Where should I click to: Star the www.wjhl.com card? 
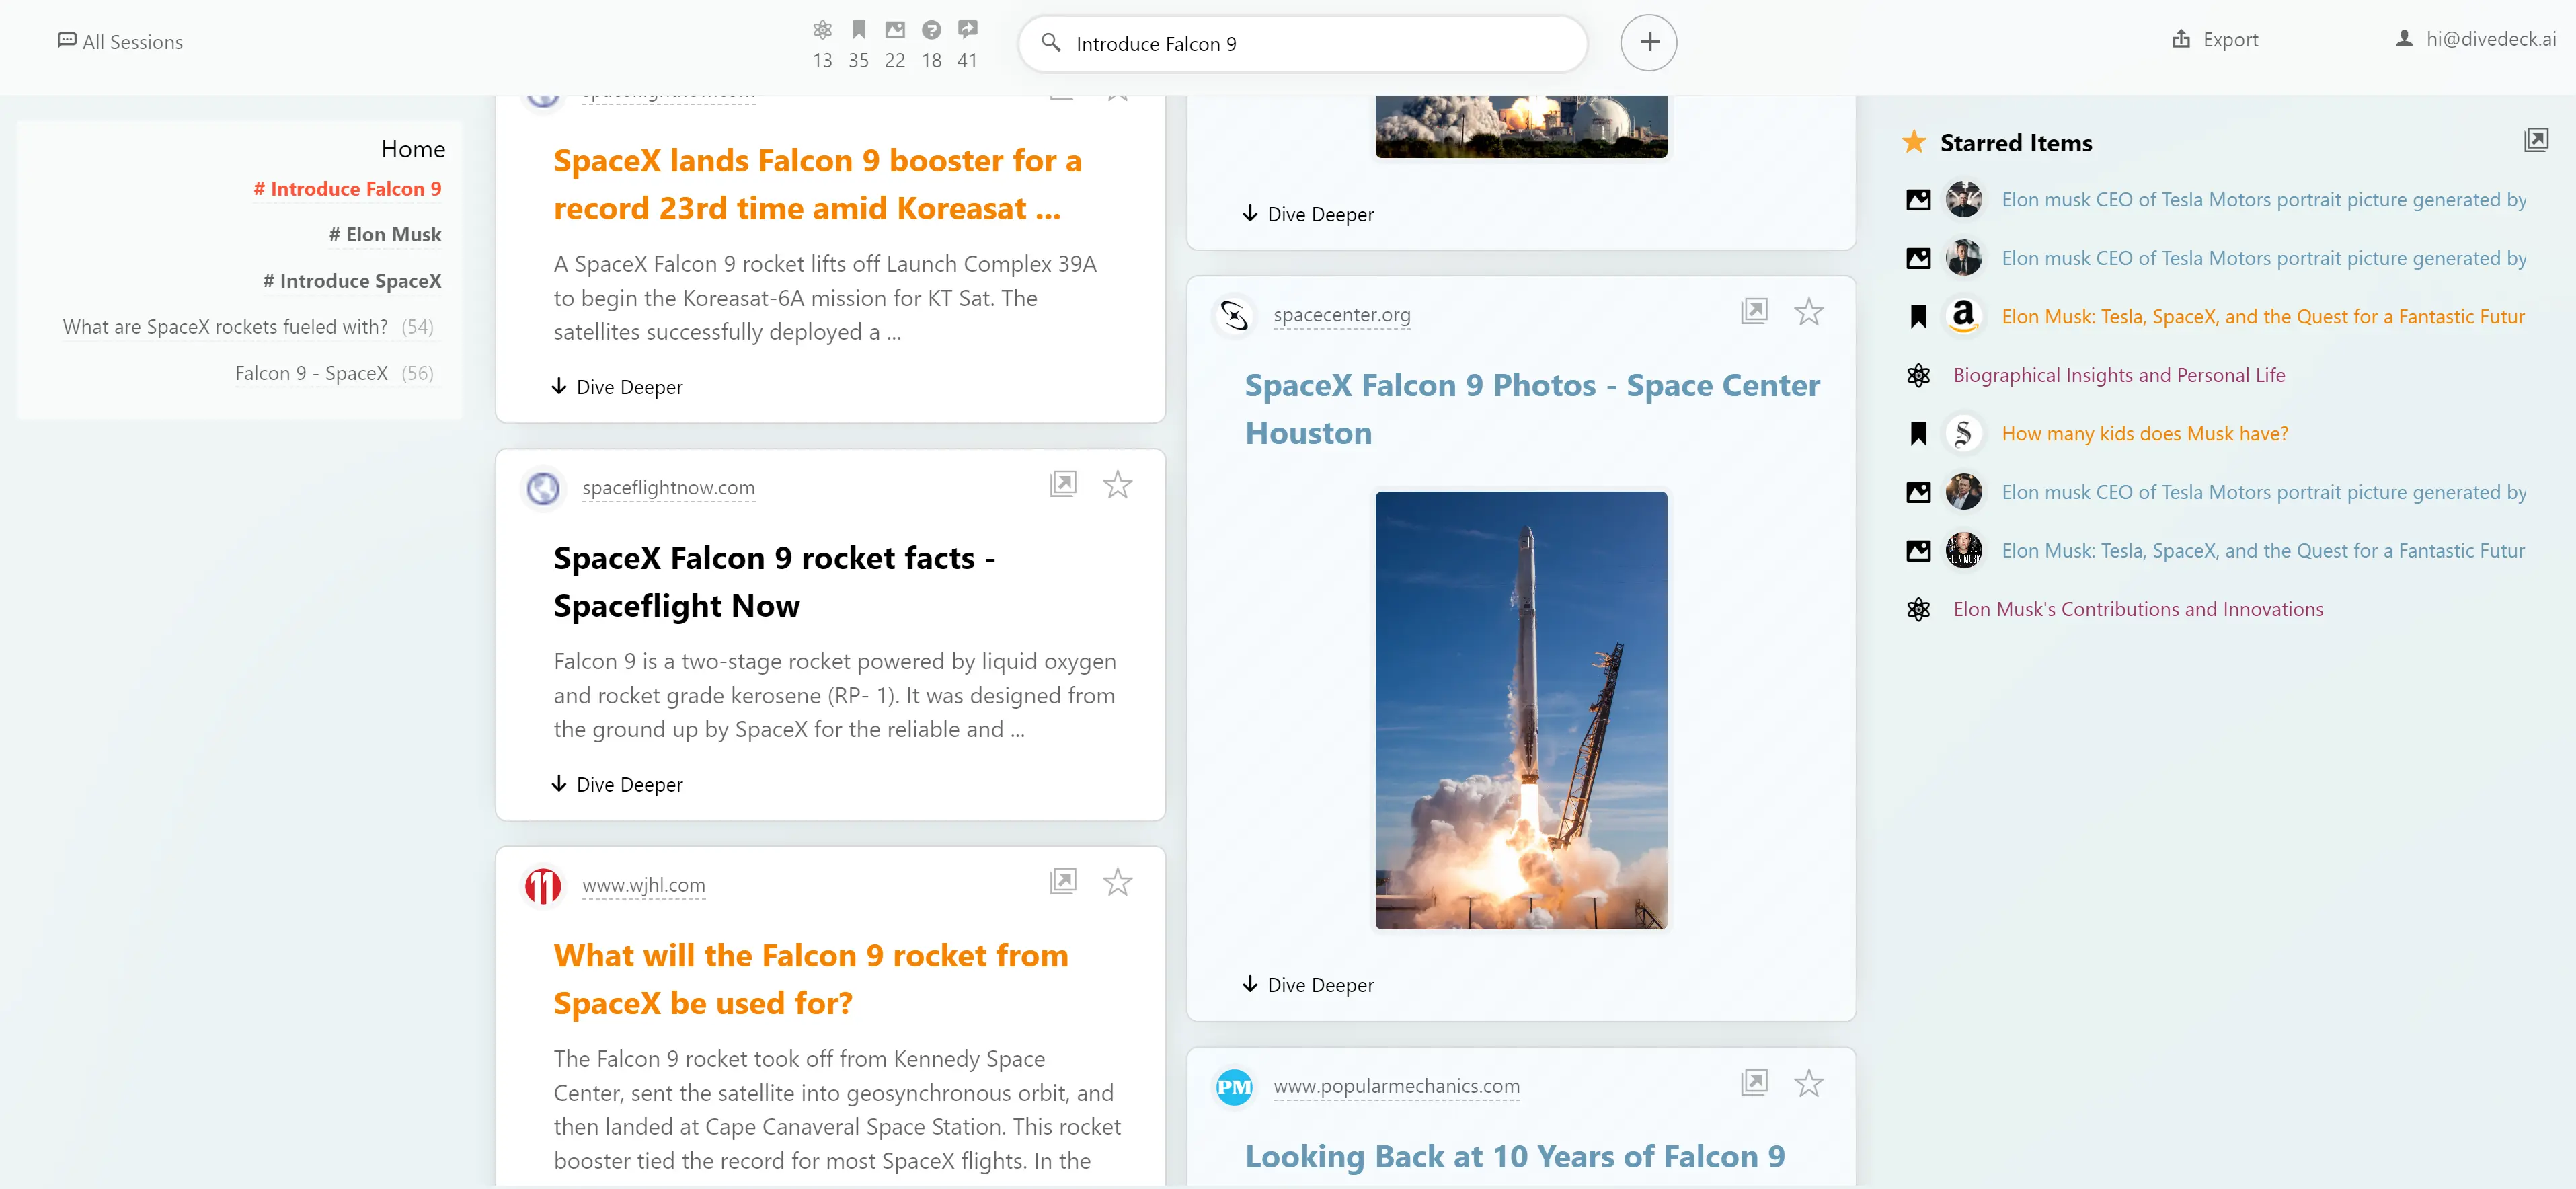click(x=1117, y=882)
